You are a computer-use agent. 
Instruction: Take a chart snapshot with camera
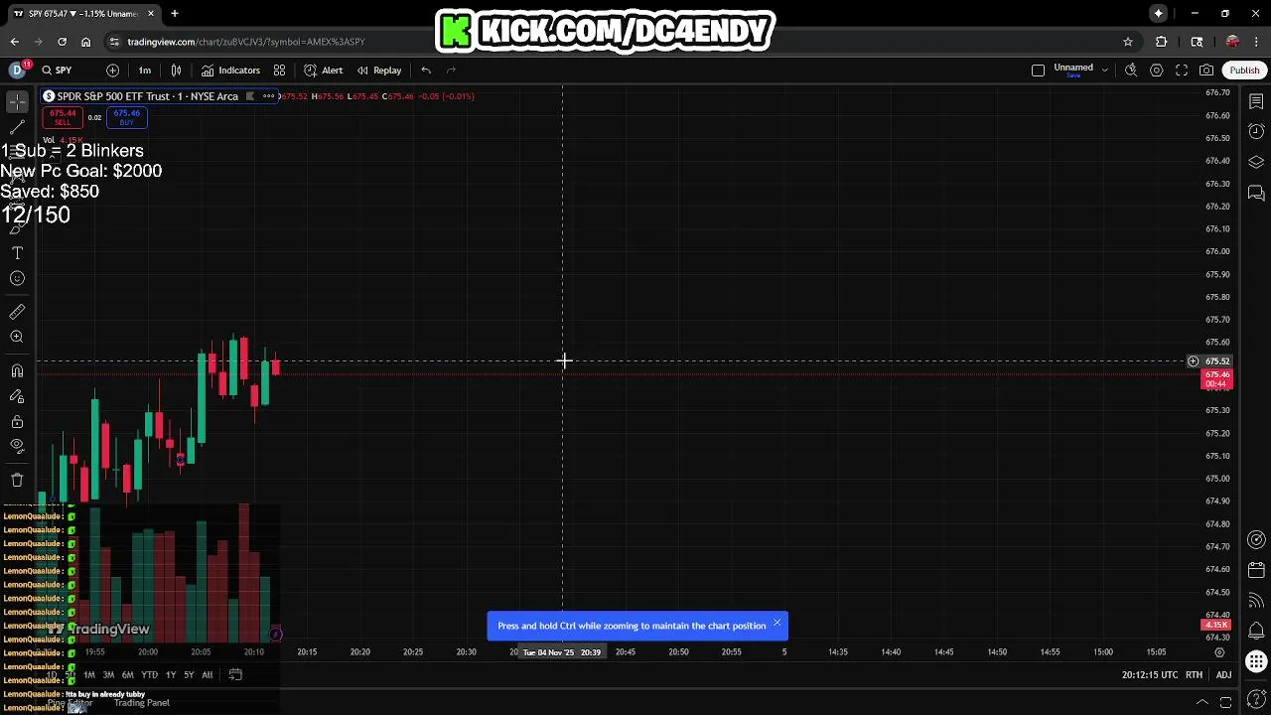tap(1206, 71)
